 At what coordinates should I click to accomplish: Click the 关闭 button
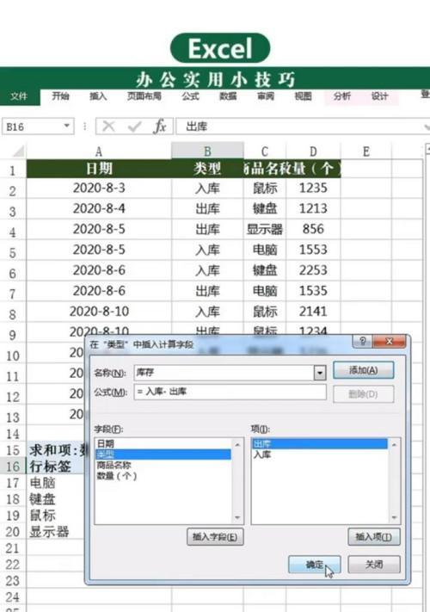coord(374,565)
